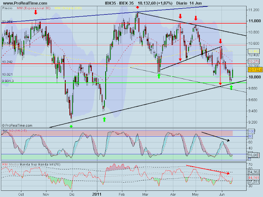Click the 40 label on stochastic axis
263x197 pixels.
tap(250, 148)
